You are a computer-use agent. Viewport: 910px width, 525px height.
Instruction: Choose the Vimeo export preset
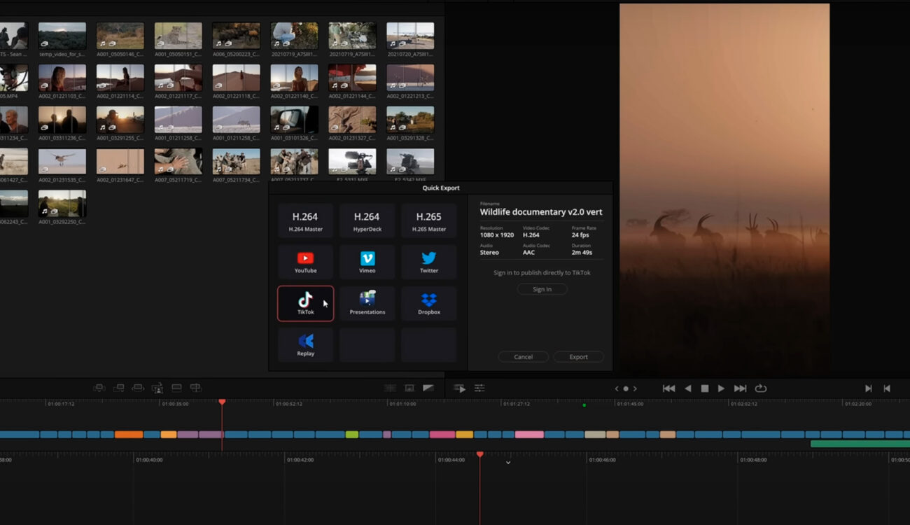pos(367,262)
